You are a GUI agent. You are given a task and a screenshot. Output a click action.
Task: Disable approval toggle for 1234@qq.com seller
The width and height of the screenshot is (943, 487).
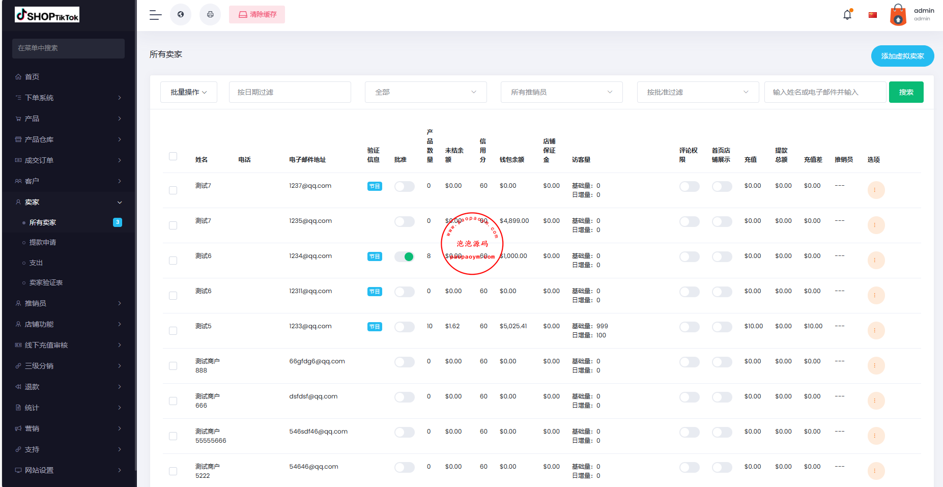pyautogui.click(x=405, y=256)
